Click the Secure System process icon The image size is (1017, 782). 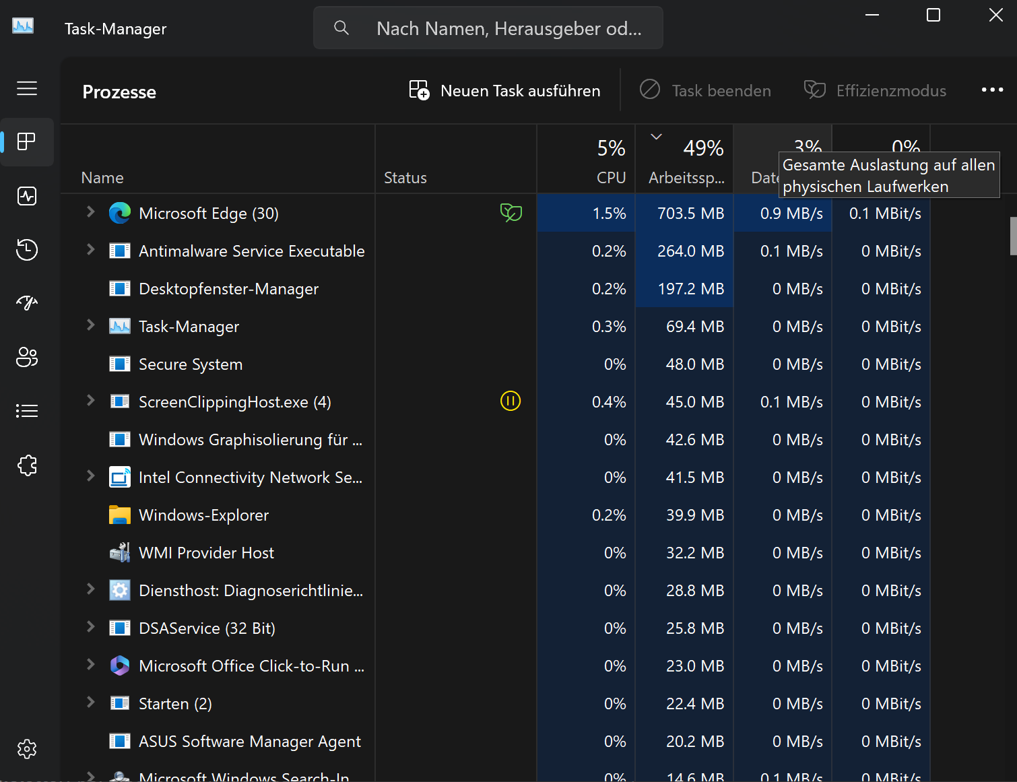pos(120,364)
